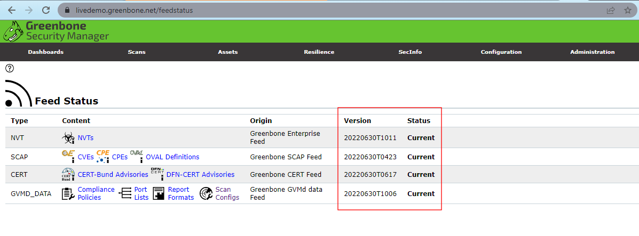Click the Compliance Policies clipboard icon
The height and width of the screenshot is (236, 639).
coord(68,193)
